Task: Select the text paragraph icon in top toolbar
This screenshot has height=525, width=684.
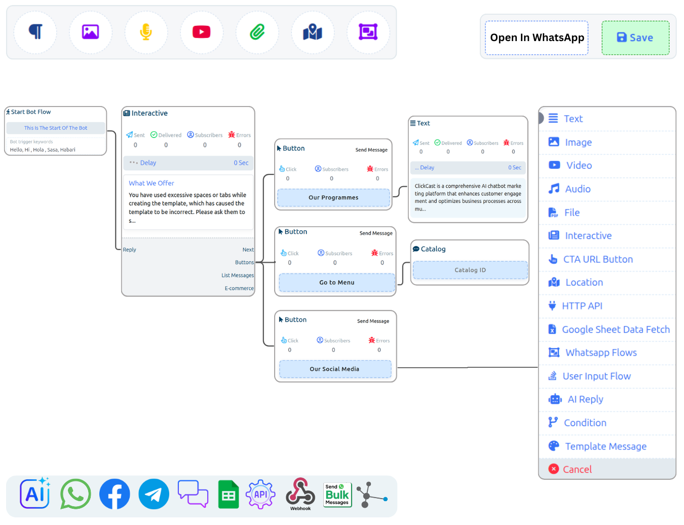Action: tap(35, 32)
